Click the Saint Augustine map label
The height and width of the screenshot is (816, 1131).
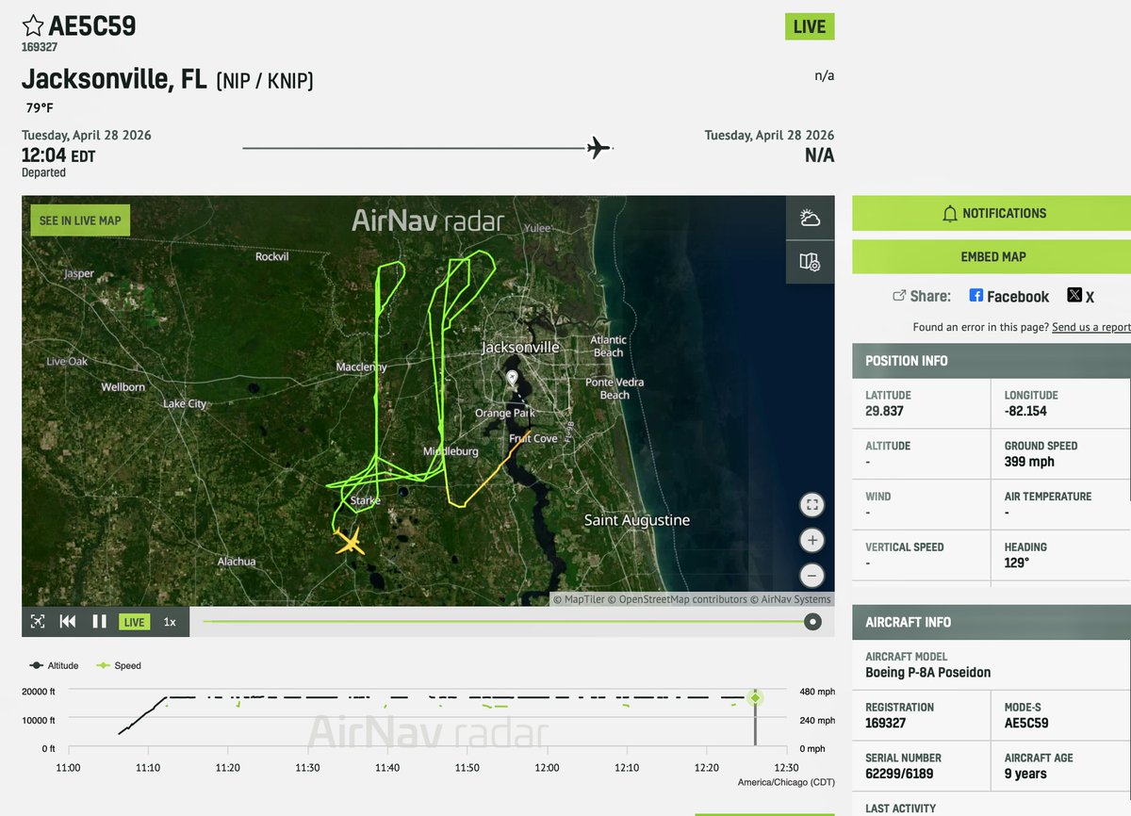pos(637,520)
